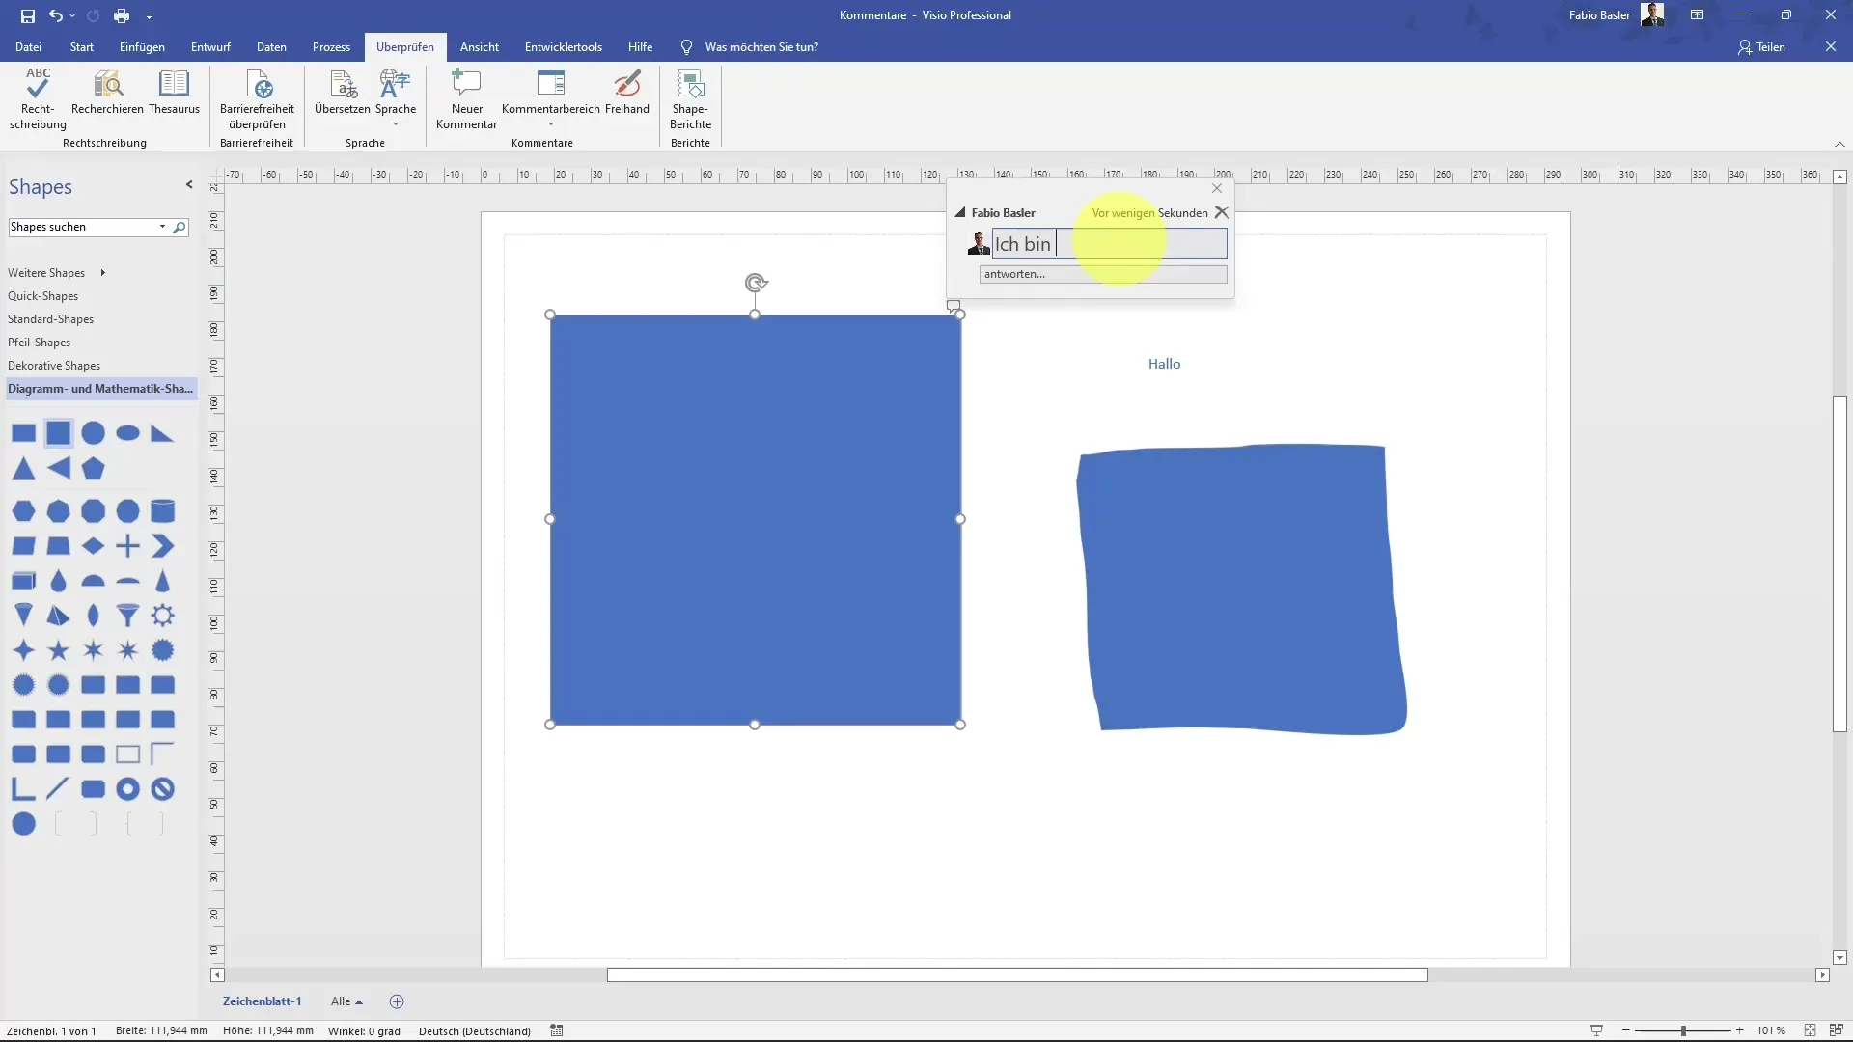Open the Entwicklertools tab
This screenshot has height=1042, width=1853.
(x=563, y=46)
